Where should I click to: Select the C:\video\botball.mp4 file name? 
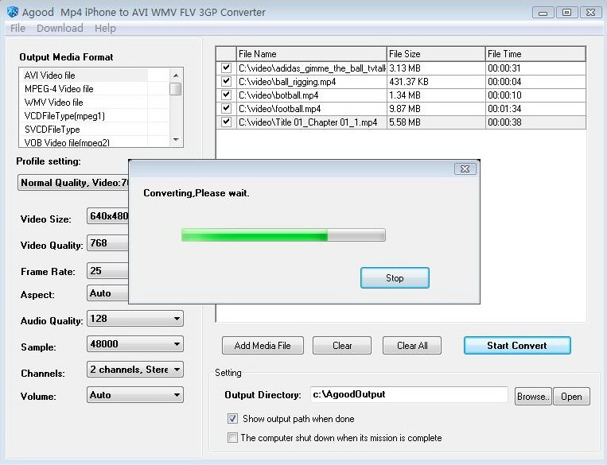coord(278,95)
